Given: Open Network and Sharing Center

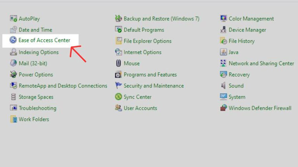Looking at the screenshot, I should pyautogui.click(x=261, y=63).
